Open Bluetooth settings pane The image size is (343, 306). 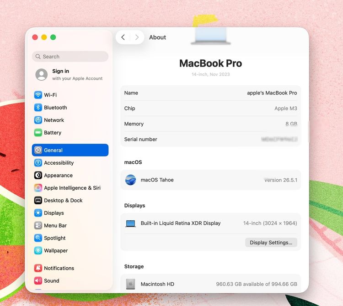pos(70,108)
